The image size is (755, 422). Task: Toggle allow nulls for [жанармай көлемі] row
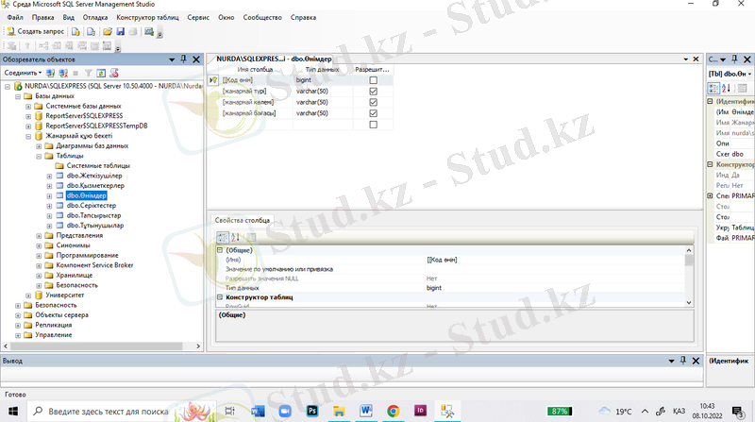click(373, 102)
